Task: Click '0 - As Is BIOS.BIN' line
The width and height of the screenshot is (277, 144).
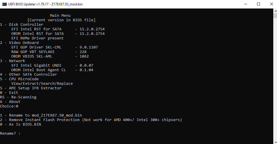Action: 20,124
